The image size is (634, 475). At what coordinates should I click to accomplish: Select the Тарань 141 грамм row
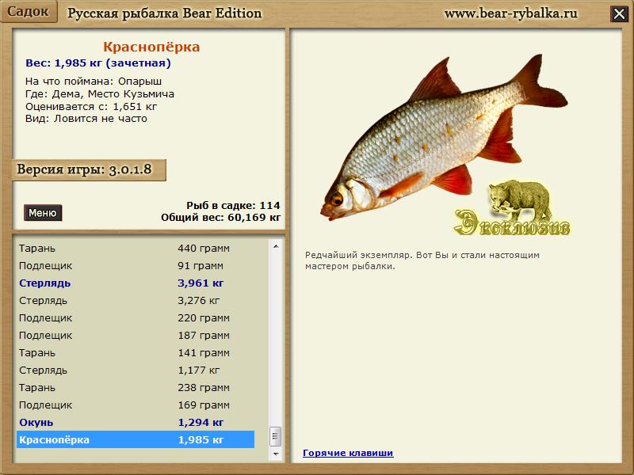[x=136, y=352]
